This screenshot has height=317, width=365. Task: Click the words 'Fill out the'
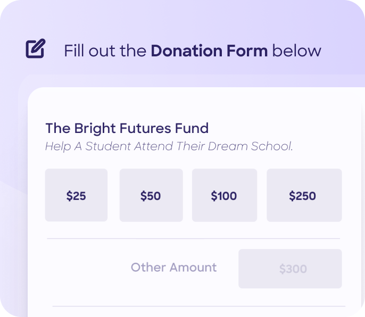(105, 51)
